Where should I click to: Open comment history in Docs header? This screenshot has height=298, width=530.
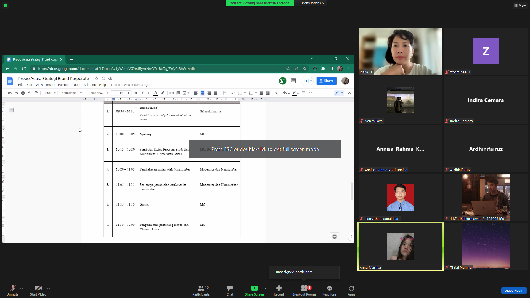coord(293,81)
